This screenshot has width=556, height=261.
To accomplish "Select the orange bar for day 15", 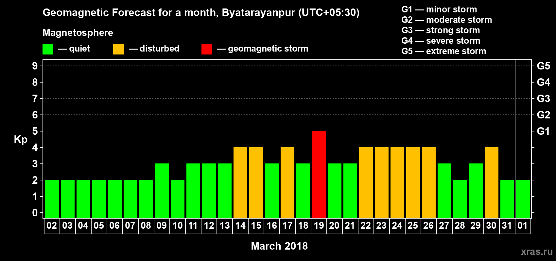I will 256,182.
